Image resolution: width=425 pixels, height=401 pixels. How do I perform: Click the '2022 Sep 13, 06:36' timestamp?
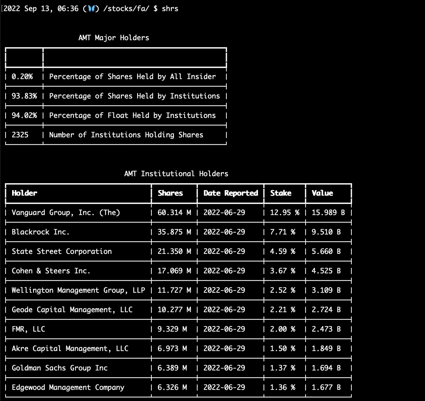[41, 9]
